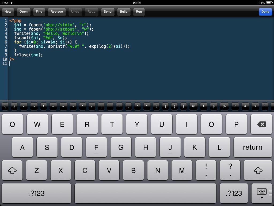Tap the ampersand shortcut key
This screenshot has width=274, height=206.
coord(245,106)
